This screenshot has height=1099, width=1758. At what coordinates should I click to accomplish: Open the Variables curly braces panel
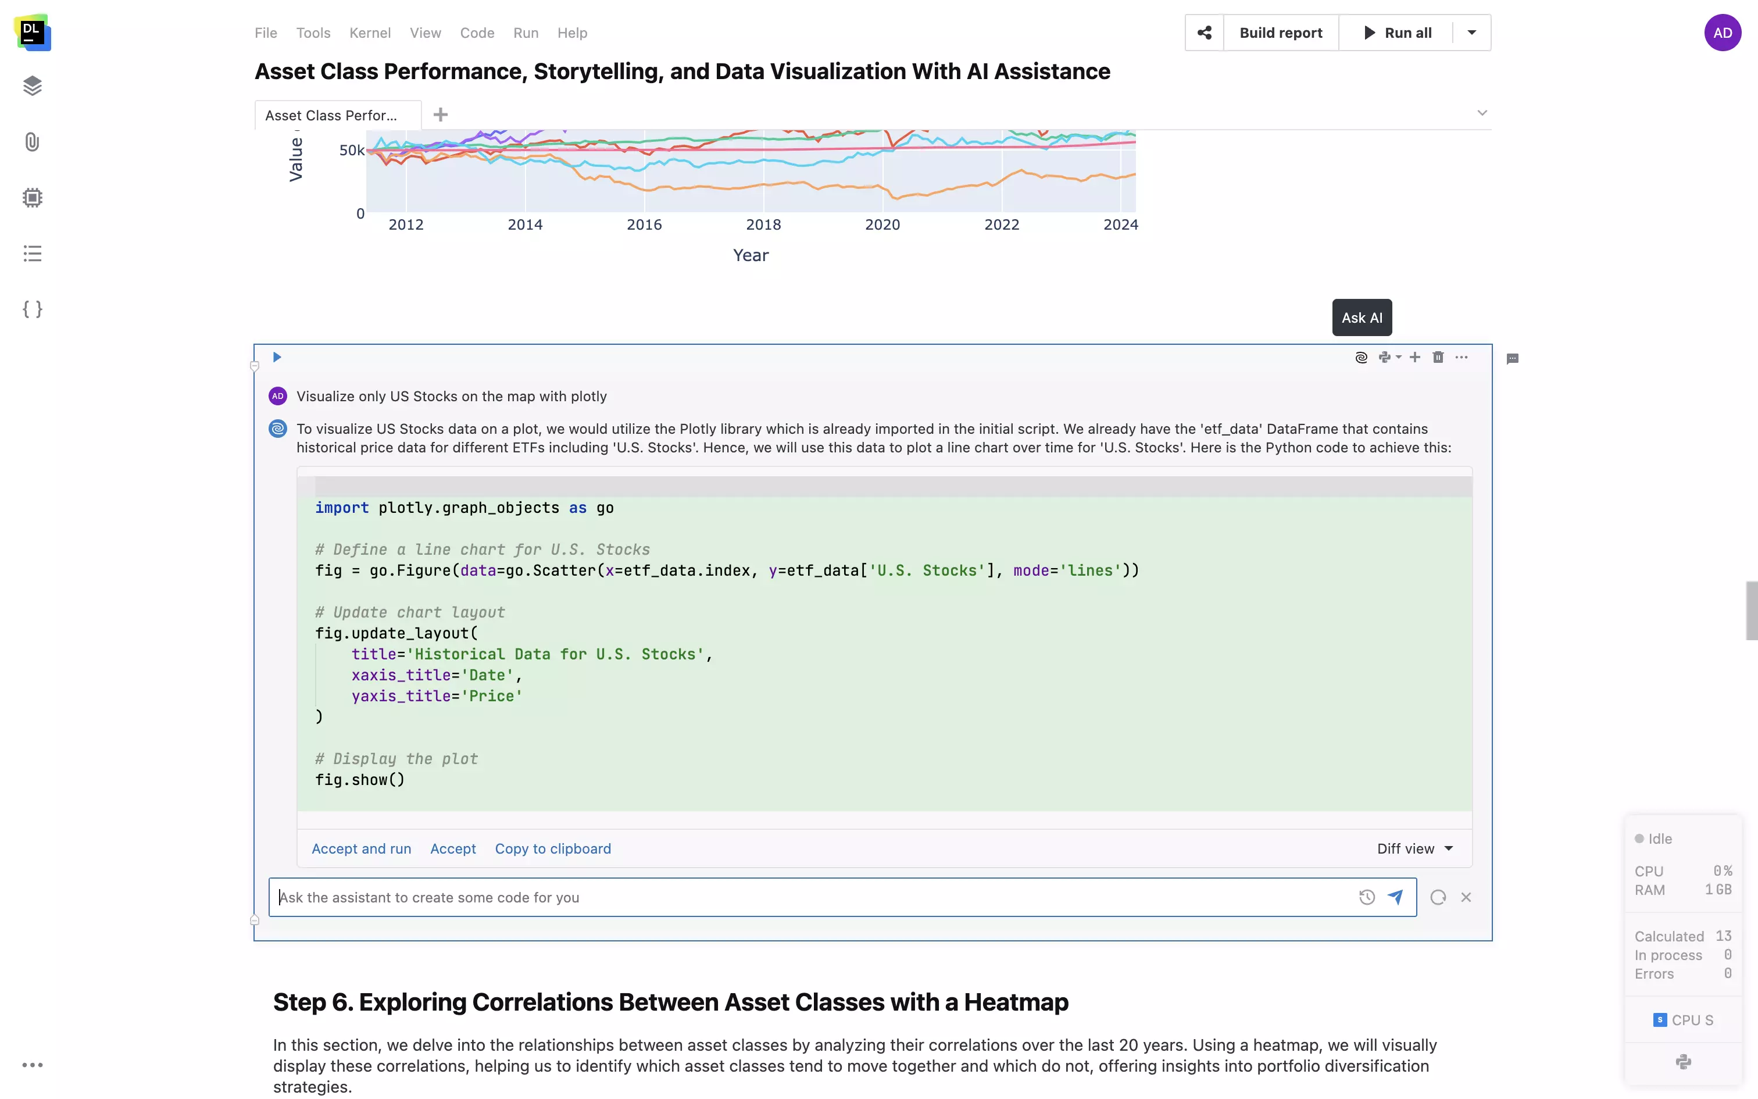point(32,309)
